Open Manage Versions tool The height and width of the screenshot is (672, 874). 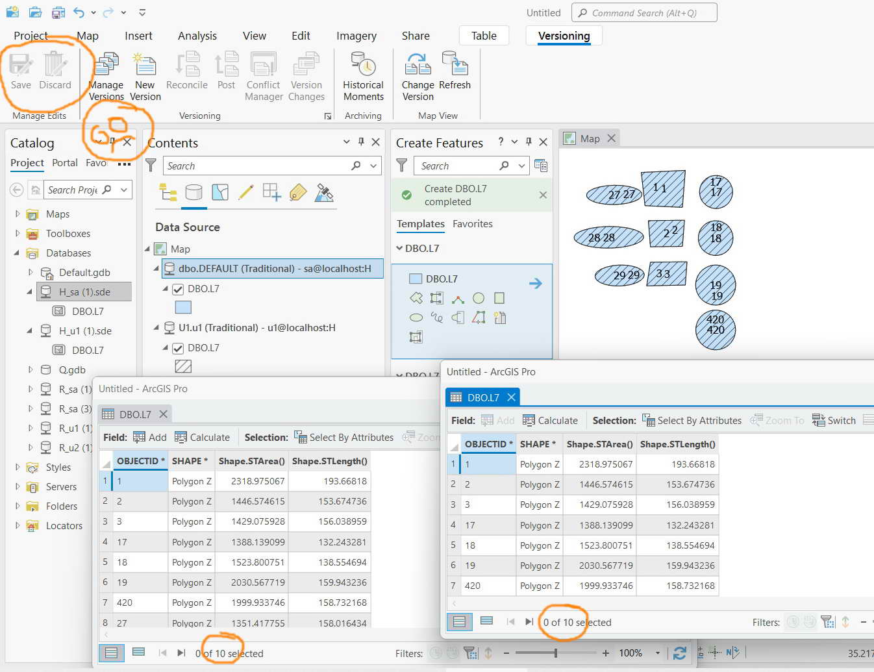tap(106, 77)
